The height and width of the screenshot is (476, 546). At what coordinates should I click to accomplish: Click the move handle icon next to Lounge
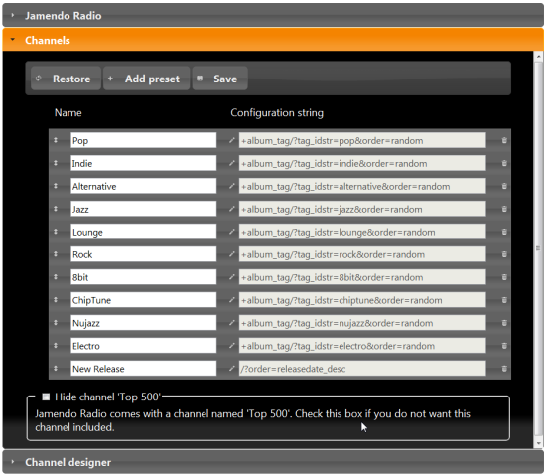(56, 232)
